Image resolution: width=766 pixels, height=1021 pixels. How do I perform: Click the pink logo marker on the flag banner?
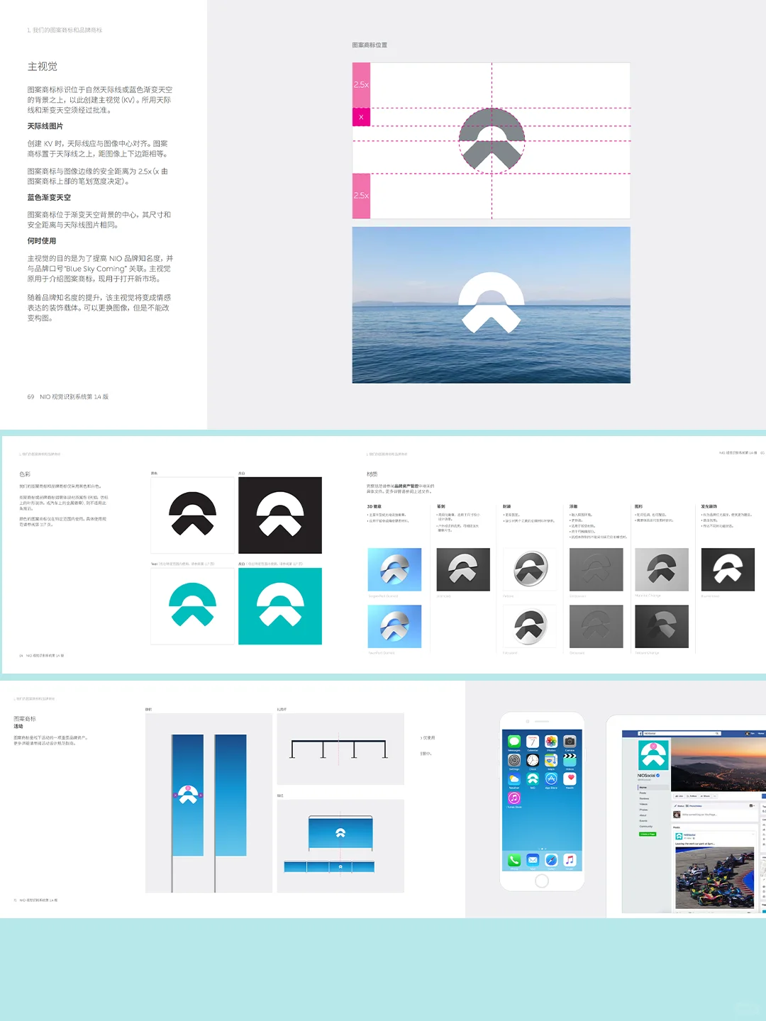(x=187, y=788)
